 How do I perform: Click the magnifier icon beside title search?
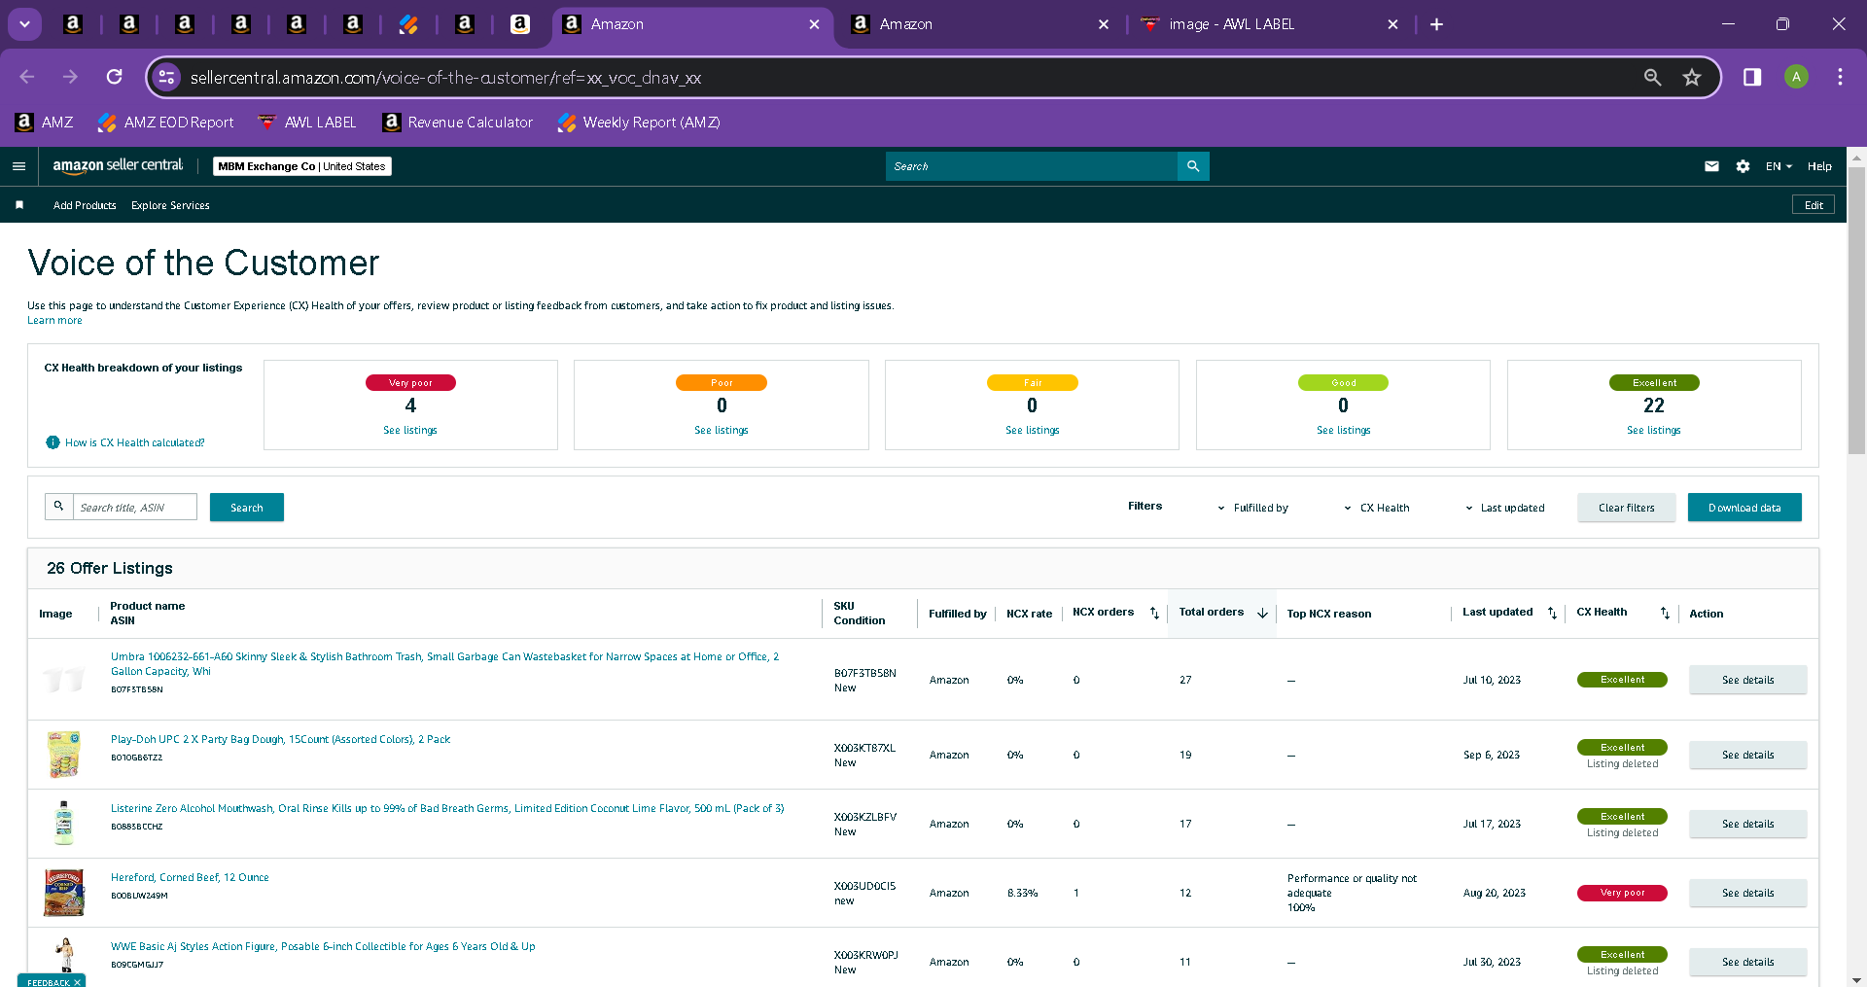pos(58,507)
